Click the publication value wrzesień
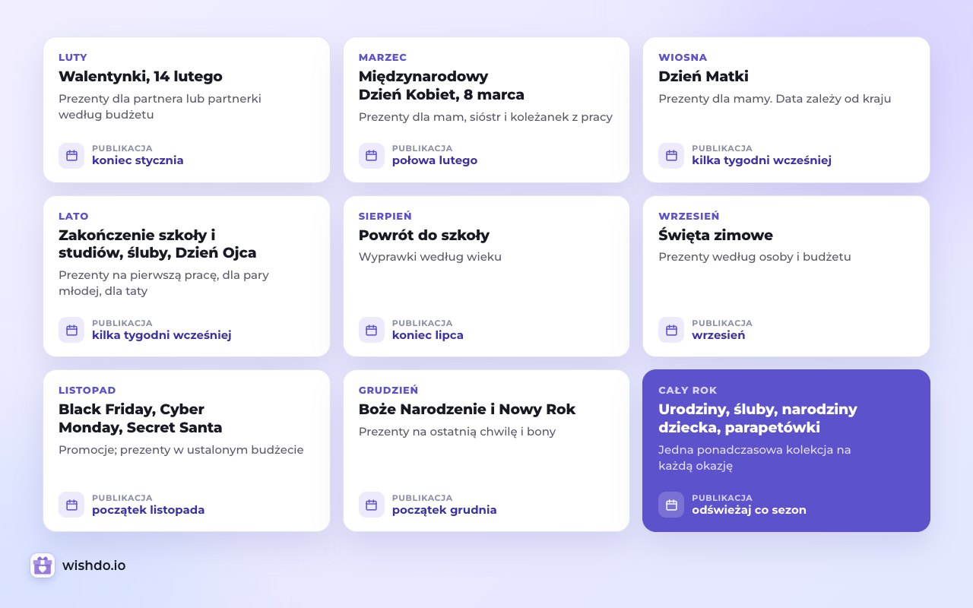 718,335
